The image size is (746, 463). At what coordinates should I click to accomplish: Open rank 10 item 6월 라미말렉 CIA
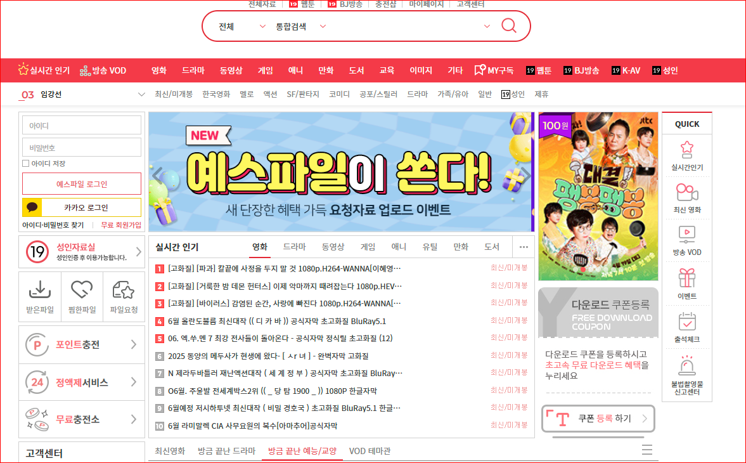tap(253, 426)
